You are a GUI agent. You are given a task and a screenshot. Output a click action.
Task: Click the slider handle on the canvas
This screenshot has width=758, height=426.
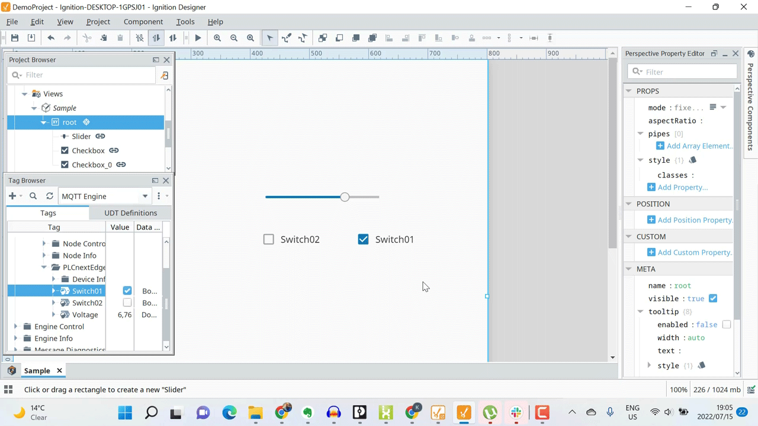[345, 197]
